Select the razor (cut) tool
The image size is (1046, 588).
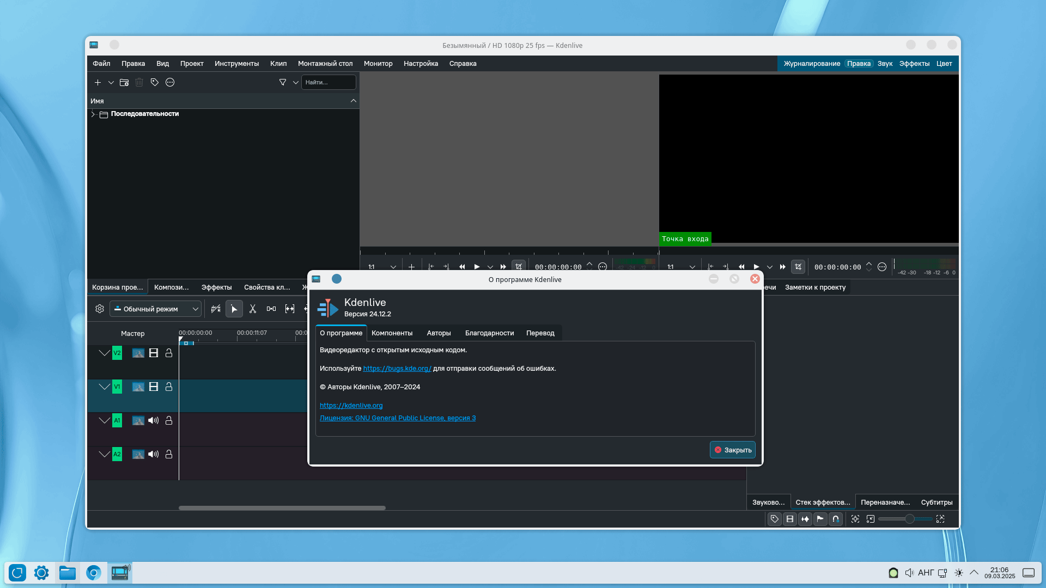click(253, 309)
